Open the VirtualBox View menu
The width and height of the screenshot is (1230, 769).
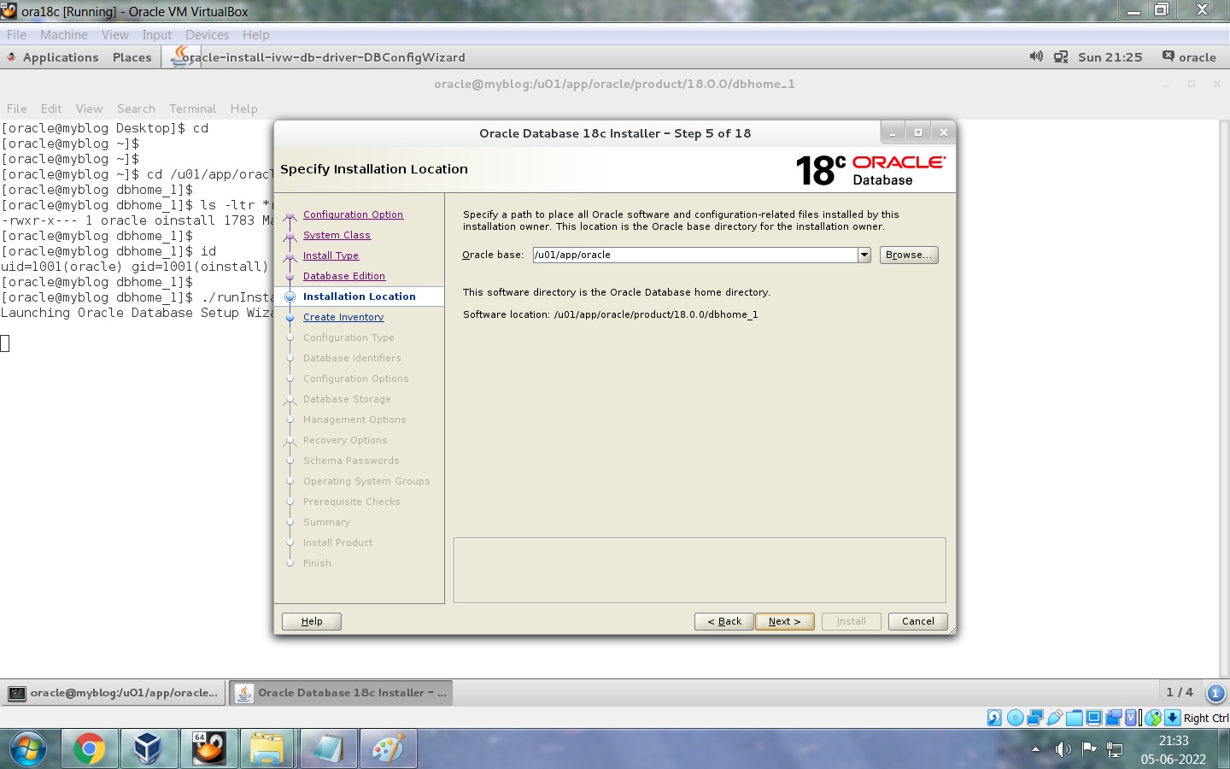115,35
